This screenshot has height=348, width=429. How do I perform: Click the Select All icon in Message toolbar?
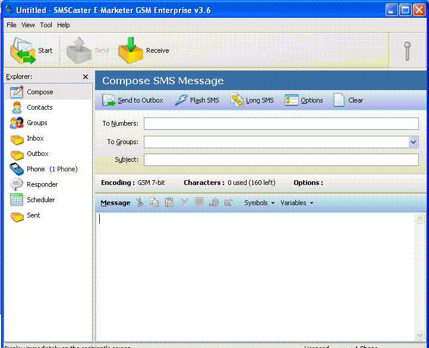point(199,202)
